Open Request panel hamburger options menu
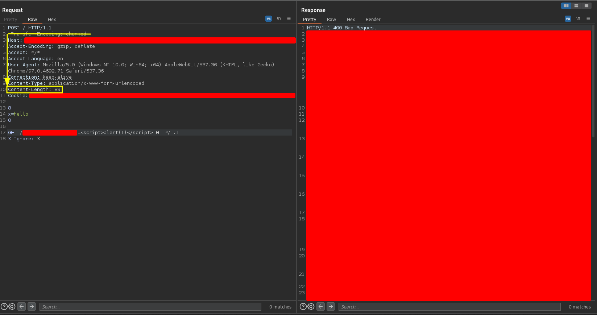The height and width of the screenshot is (315, 597). point(289,18)
